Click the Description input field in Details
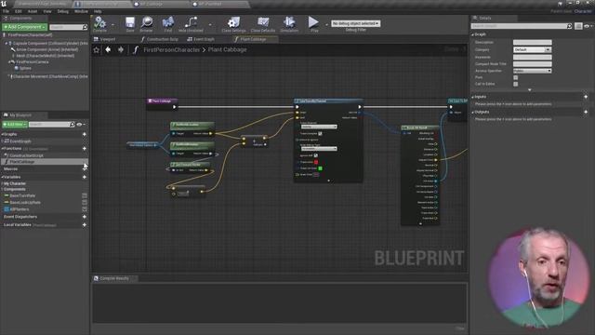The width and height of the screenshot is (595, 335). tap(533, 43)
